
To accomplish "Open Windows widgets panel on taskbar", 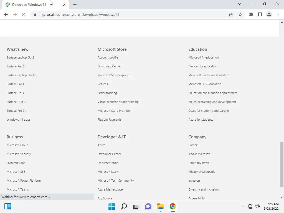I will pos(8,206).
